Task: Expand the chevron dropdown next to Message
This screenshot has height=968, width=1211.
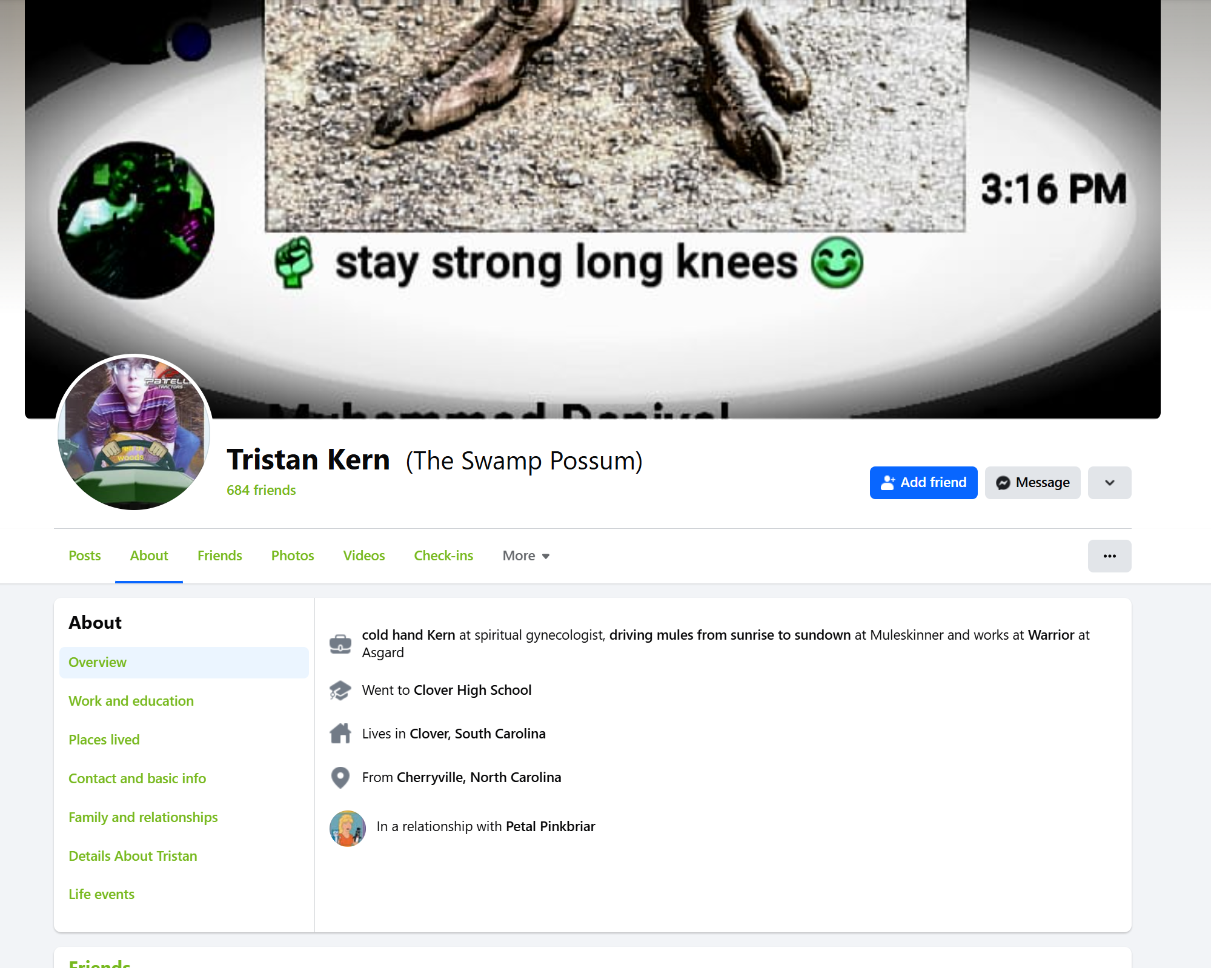Action: coord(1109,483)
